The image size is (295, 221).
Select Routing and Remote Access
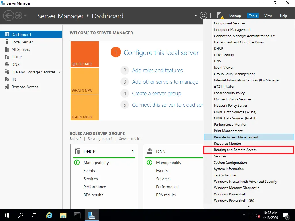pyautogui.click(x=249, y=150)
